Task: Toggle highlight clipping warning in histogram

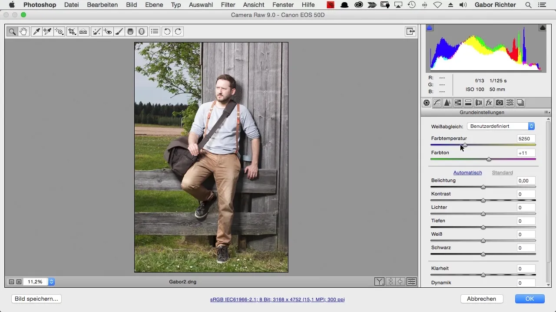Action: 543,28
